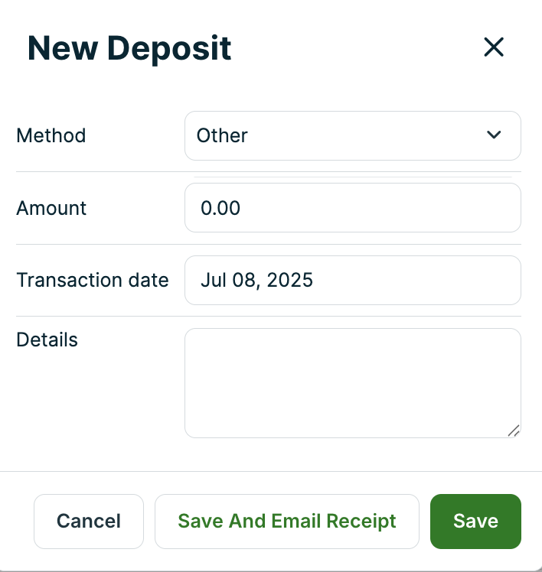Click the divider line above footer buttons

(x=271, y=471)
